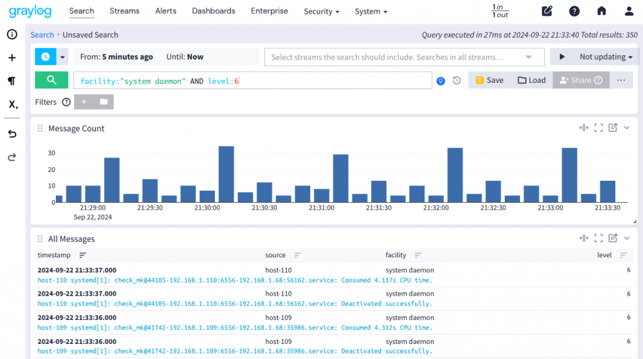Click the 1 in 1 out throughput indicator
This screenshot has width=643, height=359.
[500, 11]
